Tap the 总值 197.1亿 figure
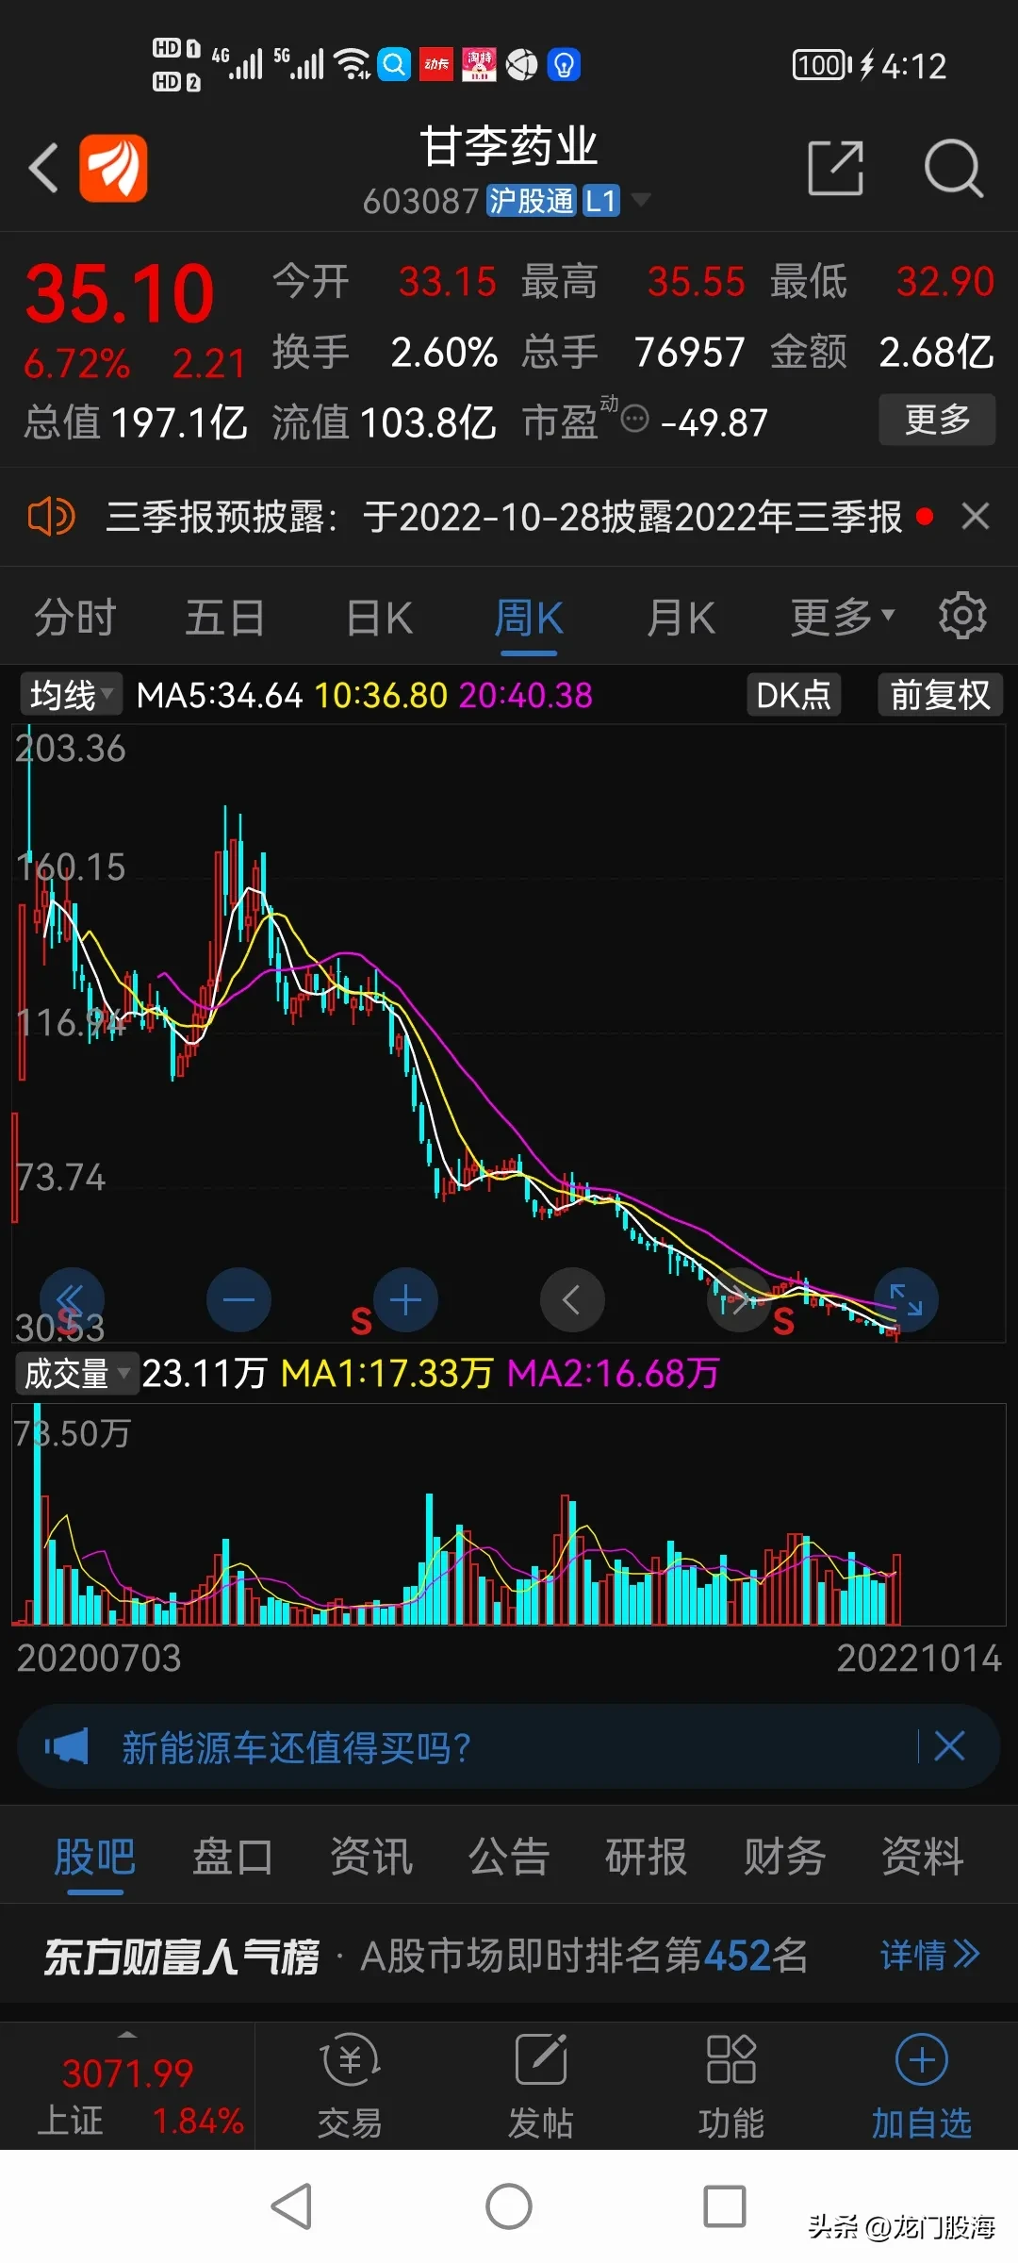The height and width of the screenshot is (2263, 1018). (x=136, y=422)
